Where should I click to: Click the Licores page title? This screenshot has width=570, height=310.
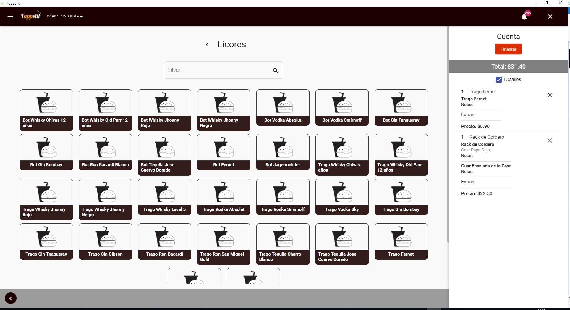(232, 44)
